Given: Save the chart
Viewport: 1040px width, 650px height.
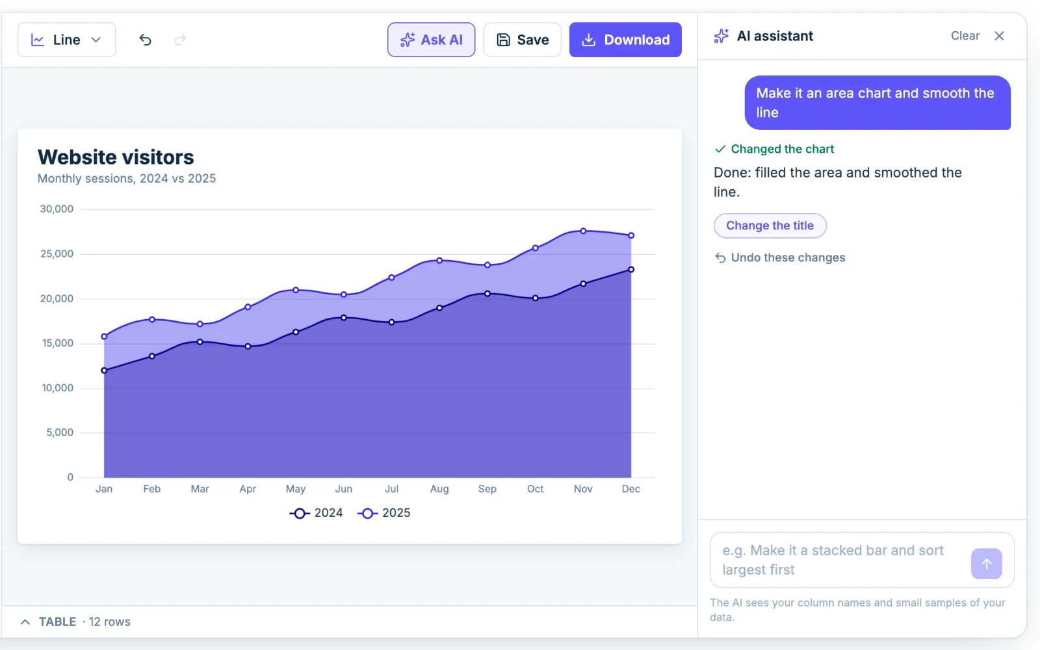Looking at the screenshot, I should [x=522, y=40].
